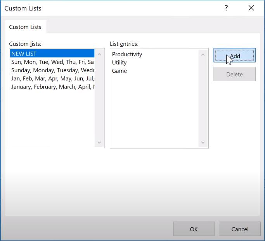Screen dimensions: 265x241
Task: Pick the Jan, Feb, Mar list
Action: [x=52, y=78]
